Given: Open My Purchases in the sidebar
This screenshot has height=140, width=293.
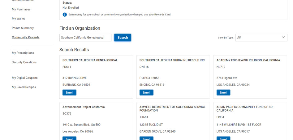Looking at the screenshot, I should pos(21,9).
